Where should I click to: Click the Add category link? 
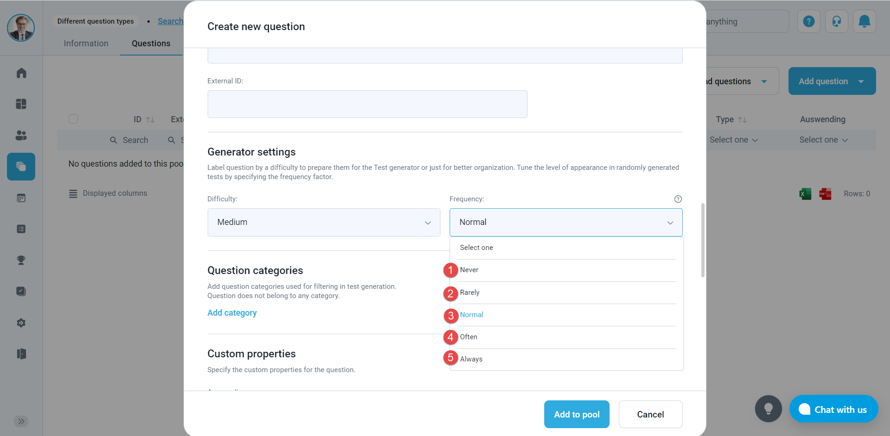232,313
